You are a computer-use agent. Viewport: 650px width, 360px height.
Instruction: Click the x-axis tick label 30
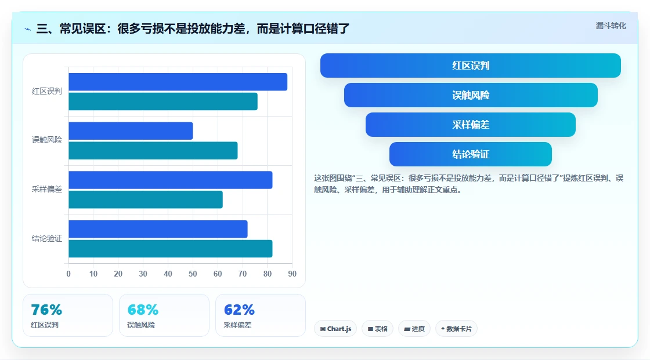point(143,274)
